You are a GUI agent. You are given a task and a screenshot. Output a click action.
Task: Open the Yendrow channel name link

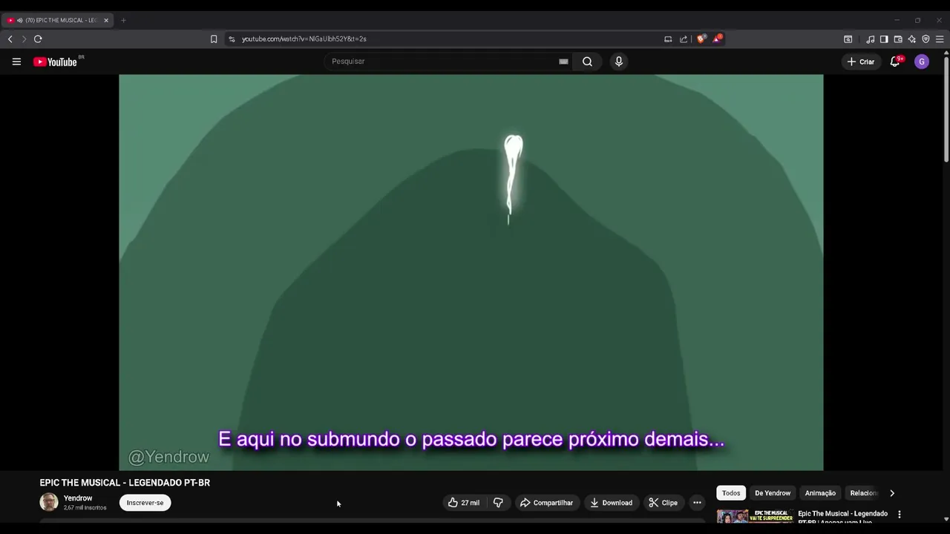78,498
